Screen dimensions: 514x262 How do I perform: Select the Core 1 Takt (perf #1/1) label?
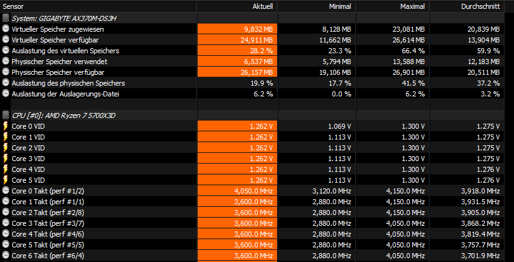(x=48, y=202)
